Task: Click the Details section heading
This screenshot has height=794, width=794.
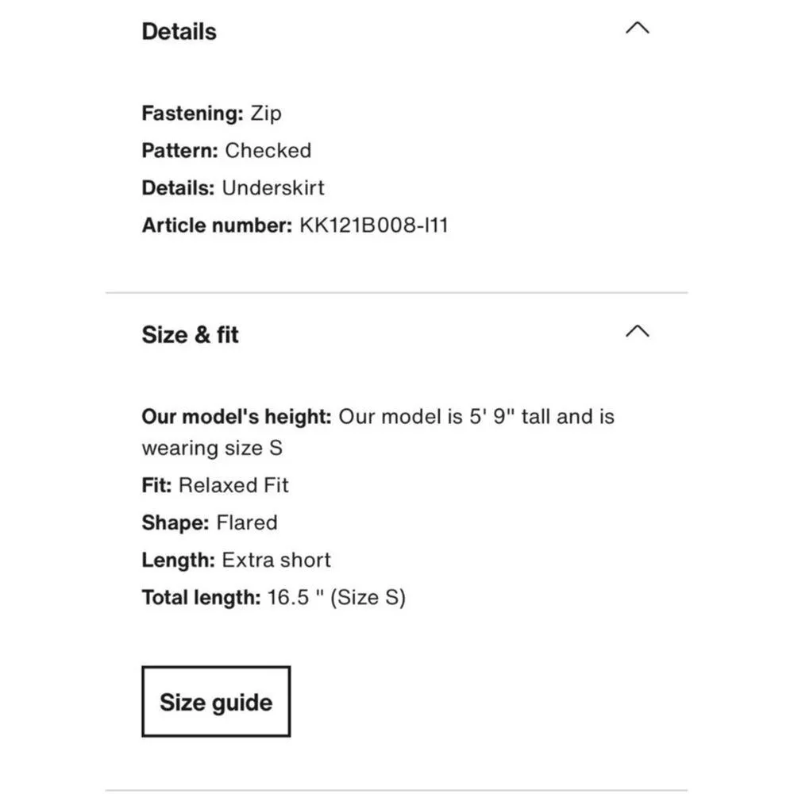Action: (179, 32)
